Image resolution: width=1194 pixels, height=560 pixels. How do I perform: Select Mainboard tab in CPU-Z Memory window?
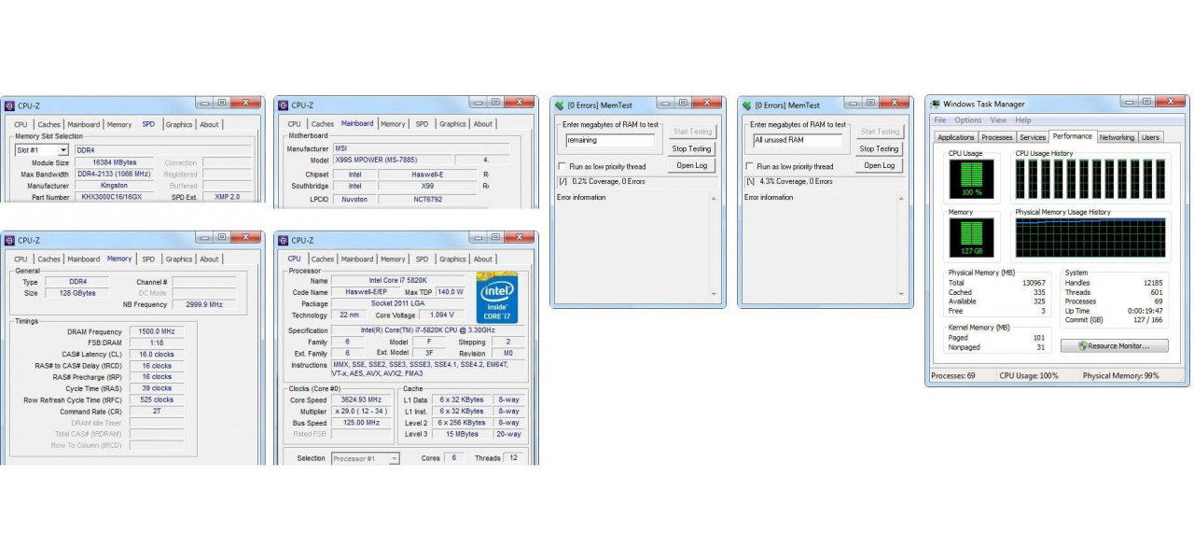pos(83,259)
